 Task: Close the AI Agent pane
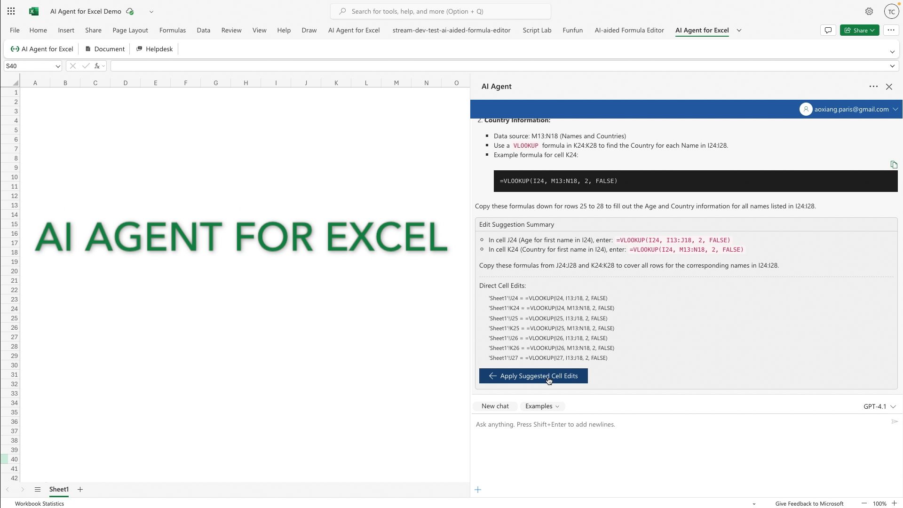[x=889, y=87]
